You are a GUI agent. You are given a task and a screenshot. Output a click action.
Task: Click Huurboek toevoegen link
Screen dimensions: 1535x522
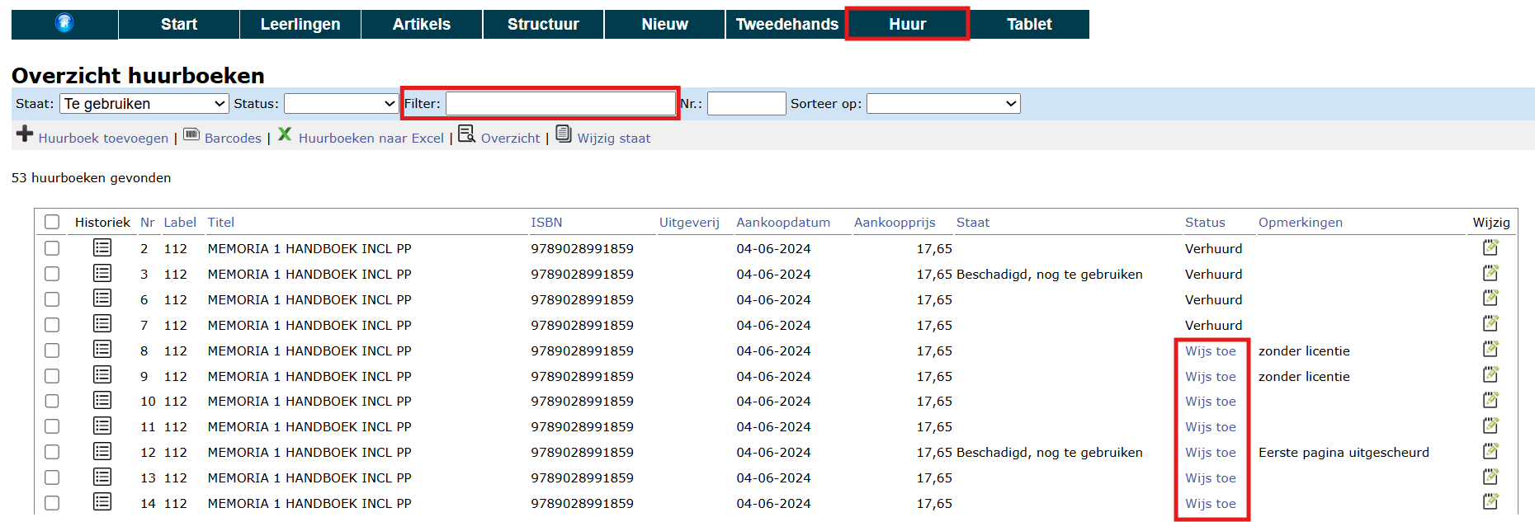tap(103, 139)
